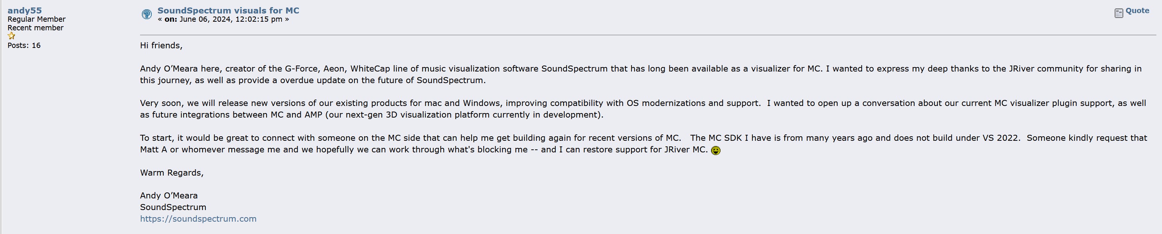1162x234 pixels.
Task: Click the 'Regular Member' label
Action: [x=36, y=19]
